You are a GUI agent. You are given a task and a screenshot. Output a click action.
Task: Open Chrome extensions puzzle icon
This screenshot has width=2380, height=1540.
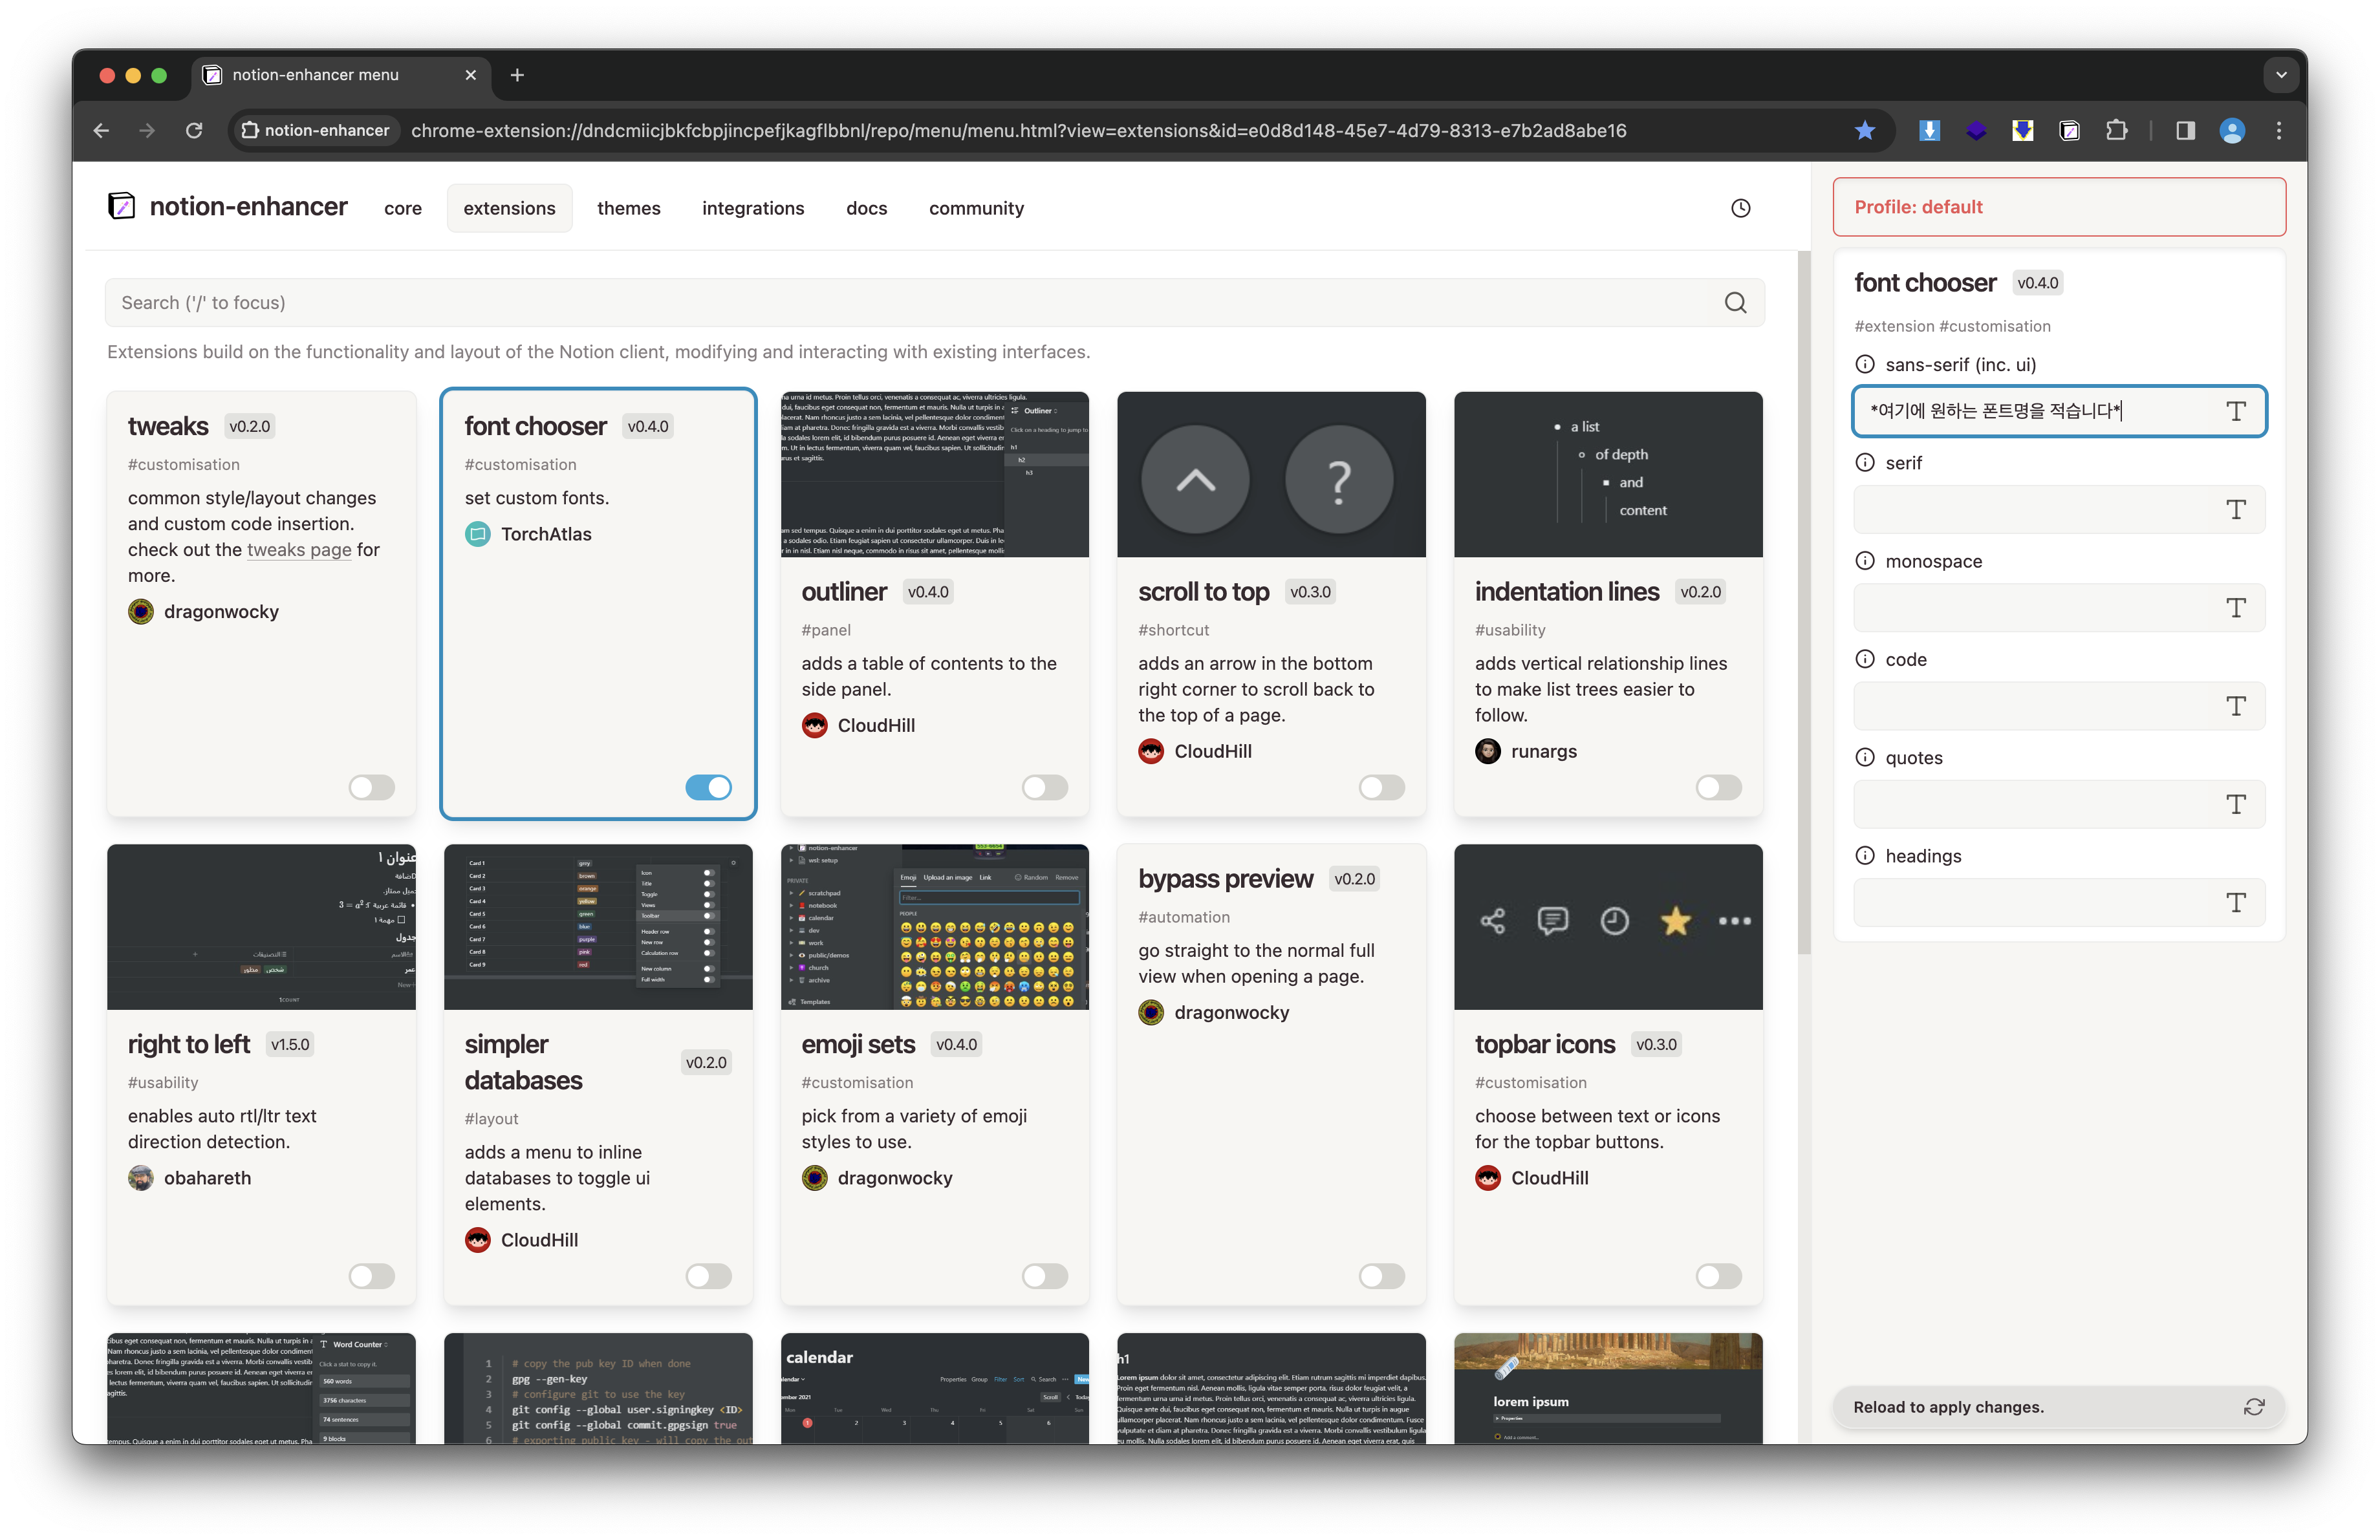click(2116, 131)
